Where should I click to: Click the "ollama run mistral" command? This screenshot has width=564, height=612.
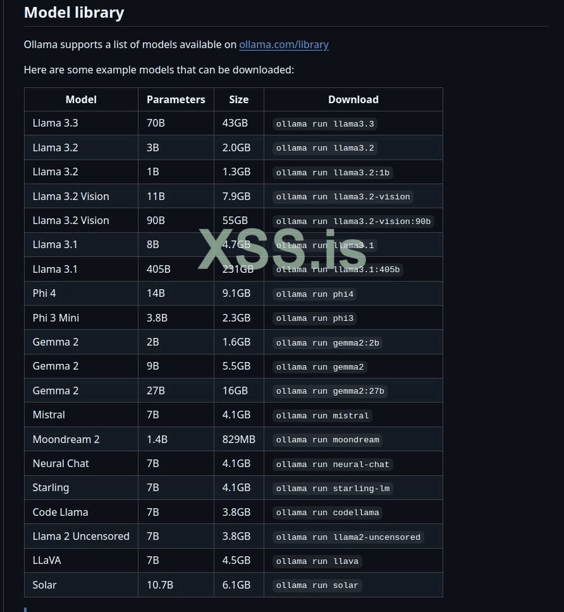[x=322, y=416]
